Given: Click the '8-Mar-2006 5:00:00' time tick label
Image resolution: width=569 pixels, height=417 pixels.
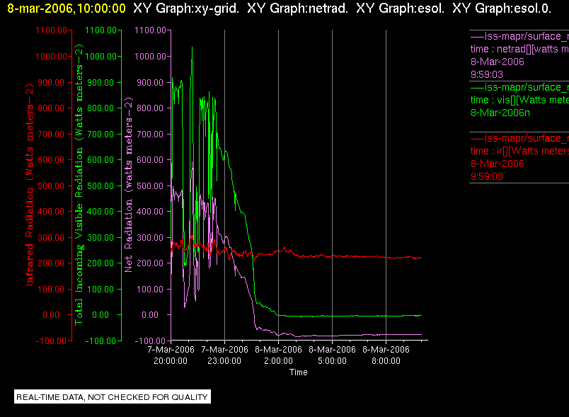Looking at the screenshot, I should click(332, 355).
